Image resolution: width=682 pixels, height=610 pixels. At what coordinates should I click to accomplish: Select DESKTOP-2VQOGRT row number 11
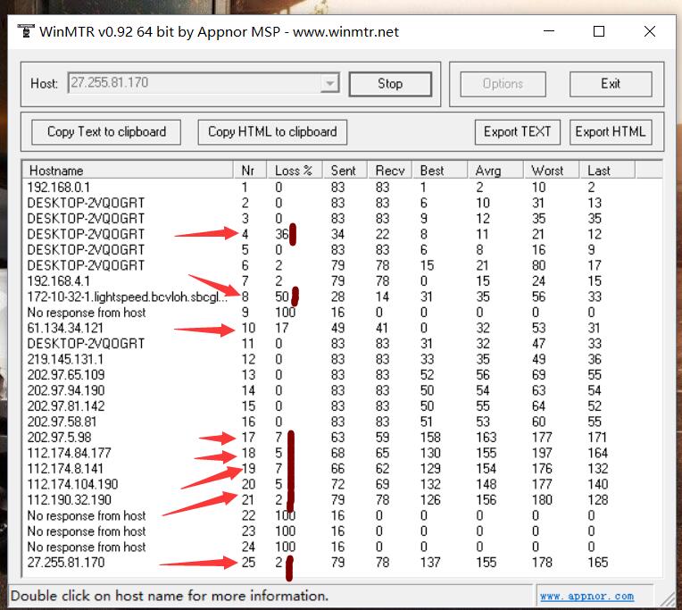pyautogui.click(x=342, y=344)
